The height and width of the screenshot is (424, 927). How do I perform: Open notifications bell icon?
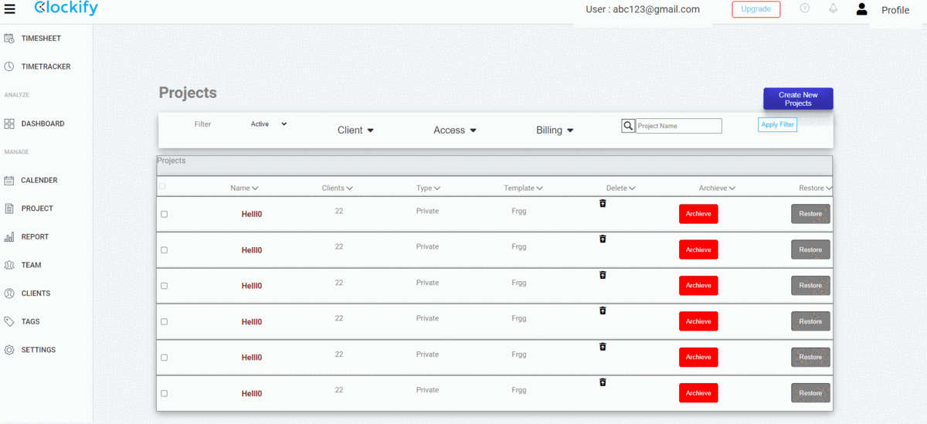(834, 8)
